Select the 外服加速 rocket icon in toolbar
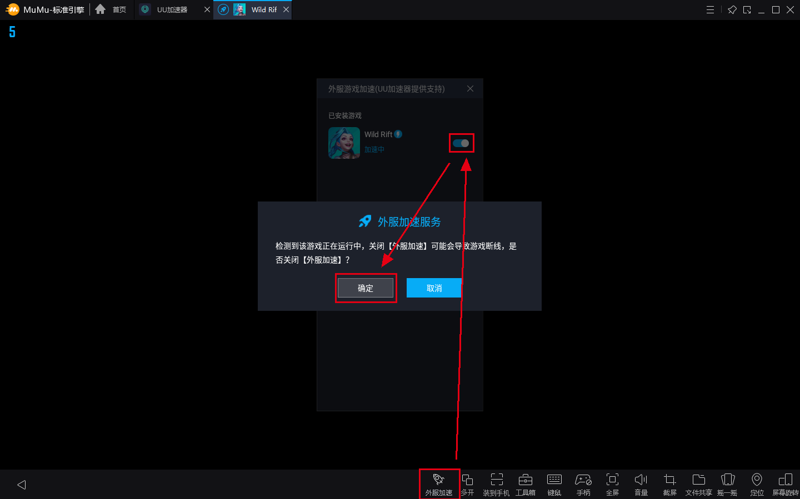800x499 pixels. (439, 483)
